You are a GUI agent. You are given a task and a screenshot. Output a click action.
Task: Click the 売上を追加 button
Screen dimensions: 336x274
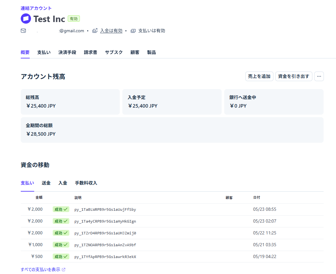[259, 76]
